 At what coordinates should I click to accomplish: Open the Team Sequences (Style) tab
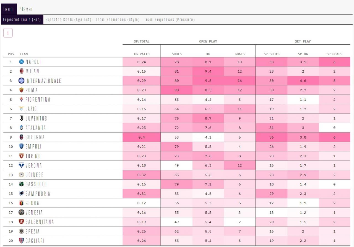[118, 20]
